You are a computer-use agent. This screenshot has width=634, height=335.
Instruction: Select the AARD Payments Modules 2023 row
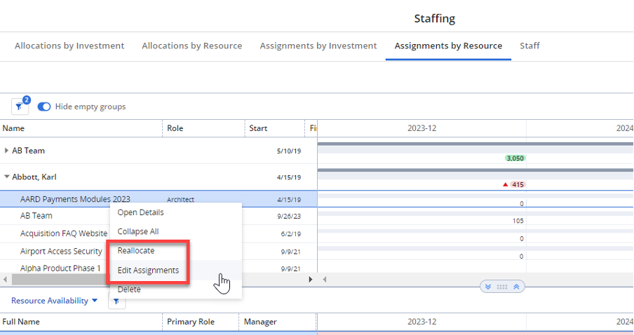pyautogui.click(x=158, y=199)
